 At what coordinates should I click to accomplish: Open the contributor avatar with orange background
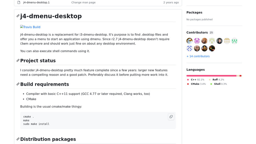pos(204,49)
